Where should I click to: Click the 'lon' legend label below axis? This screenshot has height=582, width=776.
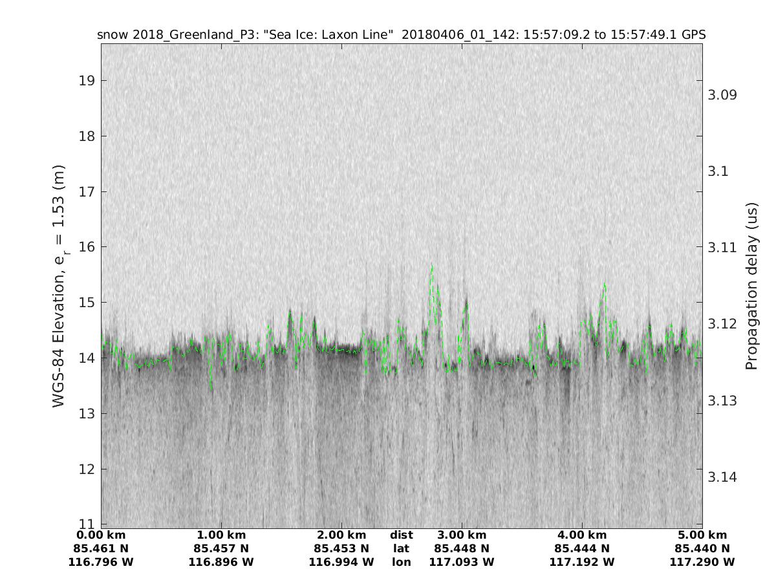pos(402,563)
